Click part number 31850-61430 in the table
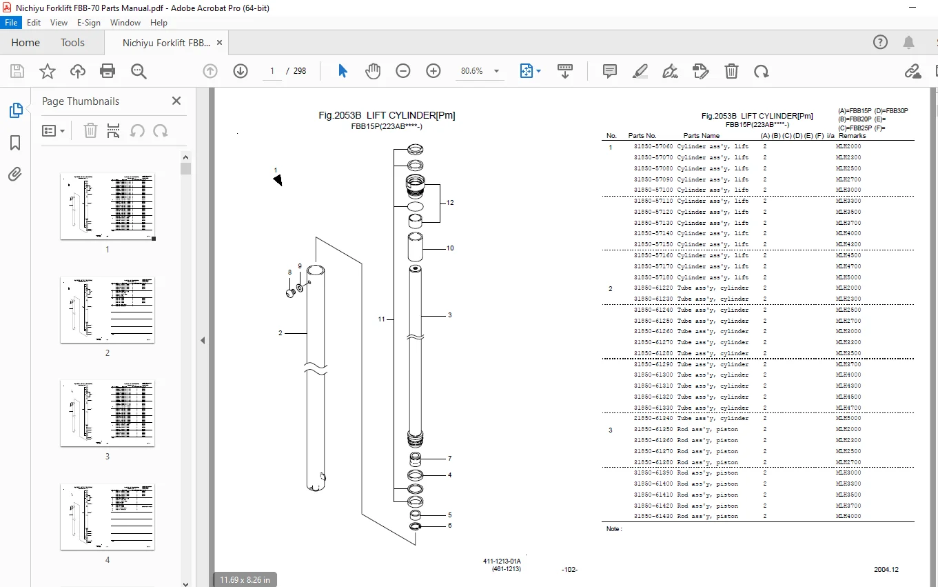The width and height of the screenshot is (938, 587). (x=653, y=517)
